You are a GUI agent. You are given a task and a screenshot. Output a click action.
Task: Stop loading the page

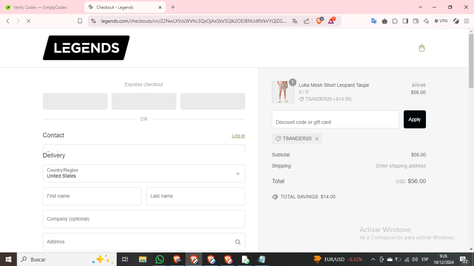point(28,21)
